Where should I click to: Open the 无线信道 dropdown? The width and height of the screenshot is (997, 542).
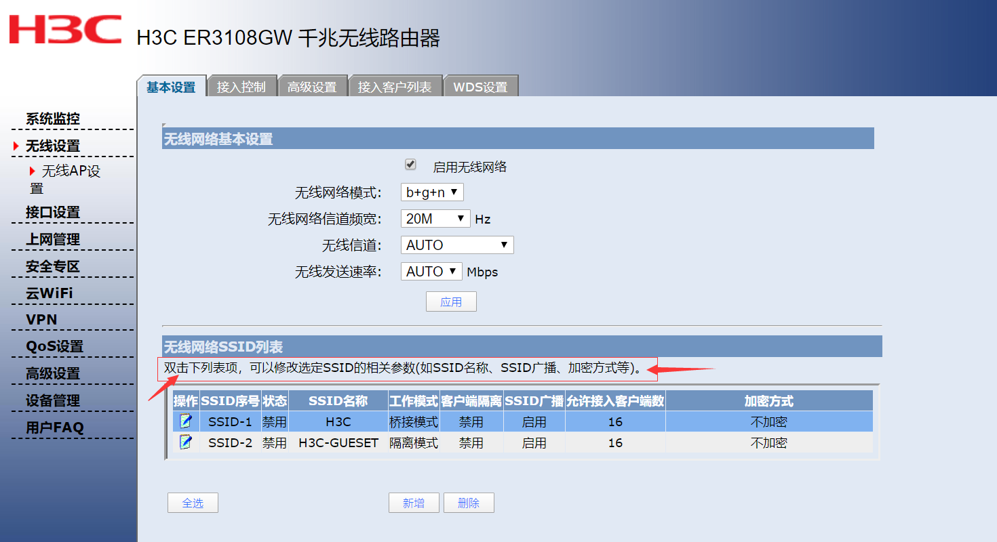[x=457, y=245]
